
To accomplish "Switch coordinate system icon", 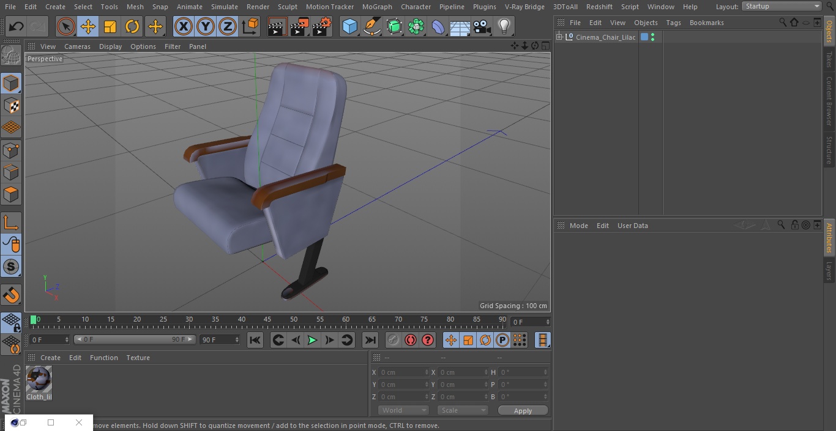I will click(250, 26).
